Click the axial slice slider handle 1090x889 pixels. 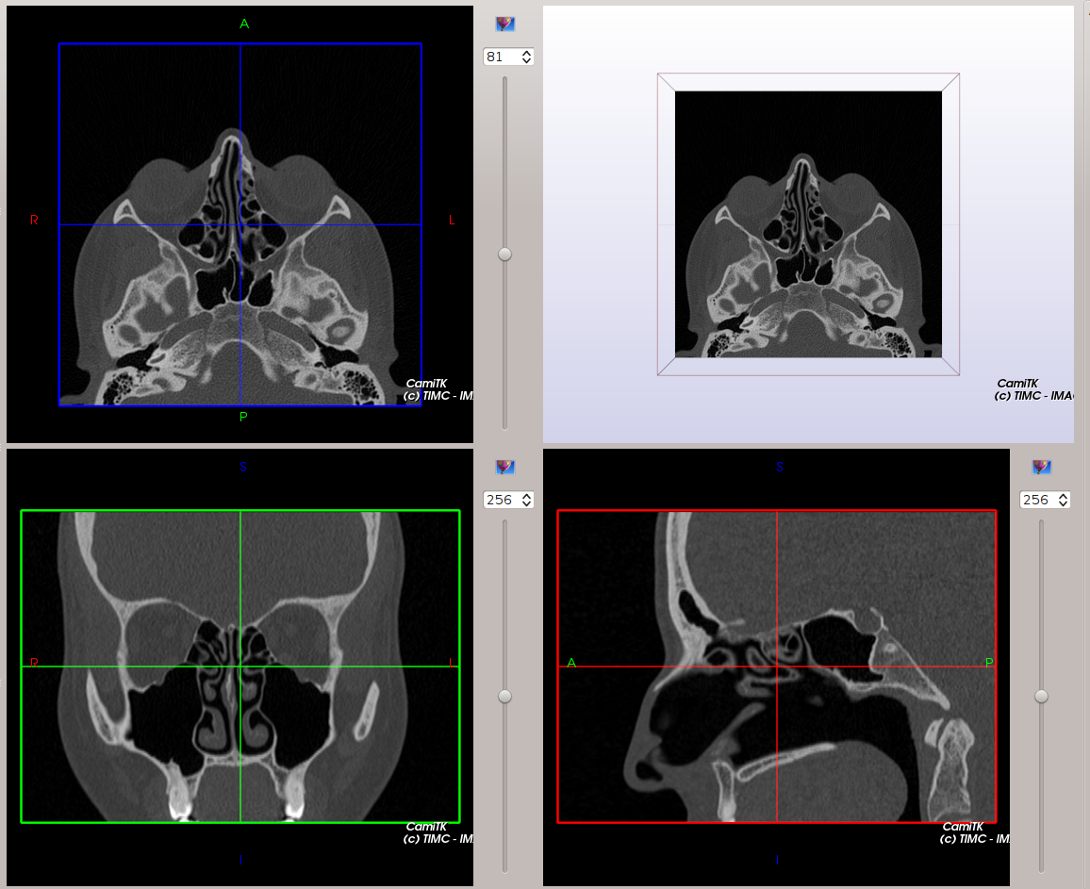[x=505, y=253]
